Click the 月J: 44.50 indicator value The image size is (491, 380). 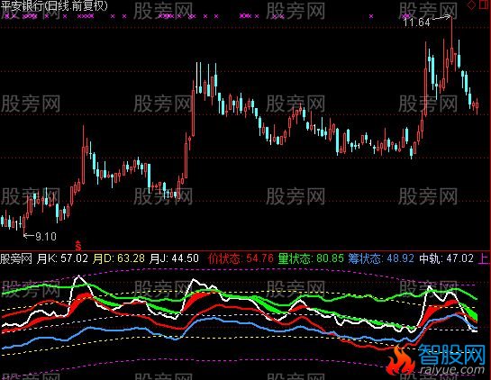[174, 258]
